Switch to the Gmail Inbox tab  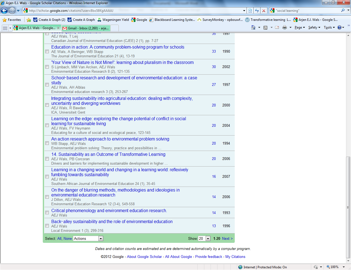click(86, 28)
